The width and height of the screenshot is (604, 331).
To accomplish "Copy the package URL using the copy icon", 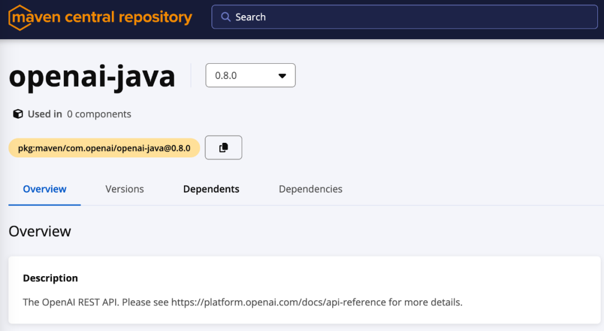I will [224, 147].
